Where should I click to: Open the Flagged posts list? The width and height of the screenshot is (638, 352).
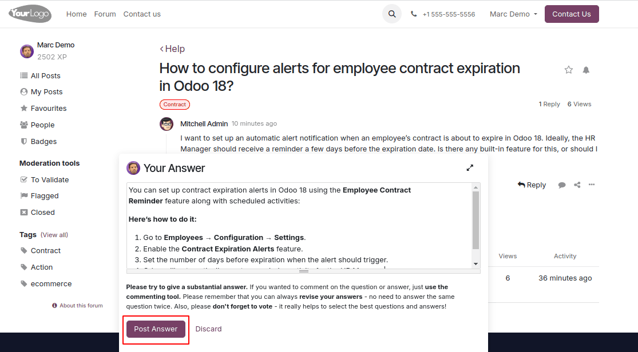(x=25, y=195)
